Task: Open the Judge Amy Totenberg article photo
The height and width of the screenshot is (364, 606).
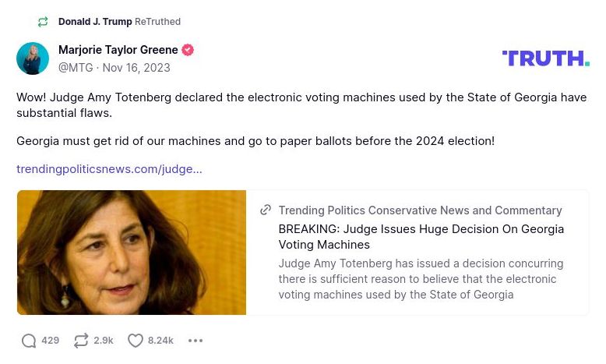Action: coord(132,253)
